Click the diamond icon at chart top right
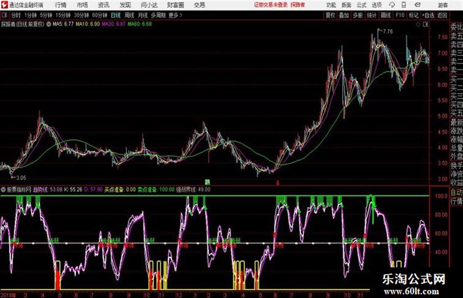The height and width of the screenshot is (298, 463). pos(418,24)
